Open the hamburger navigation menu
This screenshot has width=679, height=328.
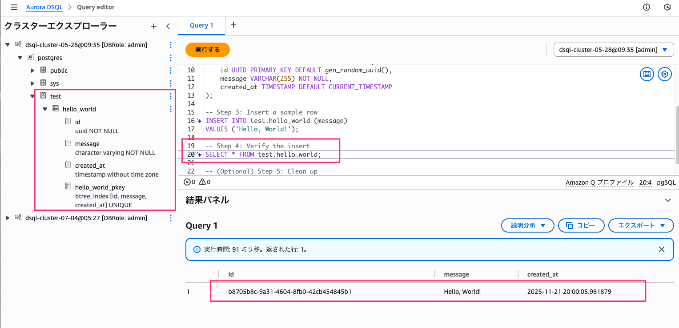tap(14, 7)
